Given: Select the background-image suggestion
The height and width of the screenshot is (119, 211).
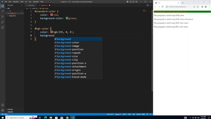Looking at the screenshot, I should pos(78,46).
